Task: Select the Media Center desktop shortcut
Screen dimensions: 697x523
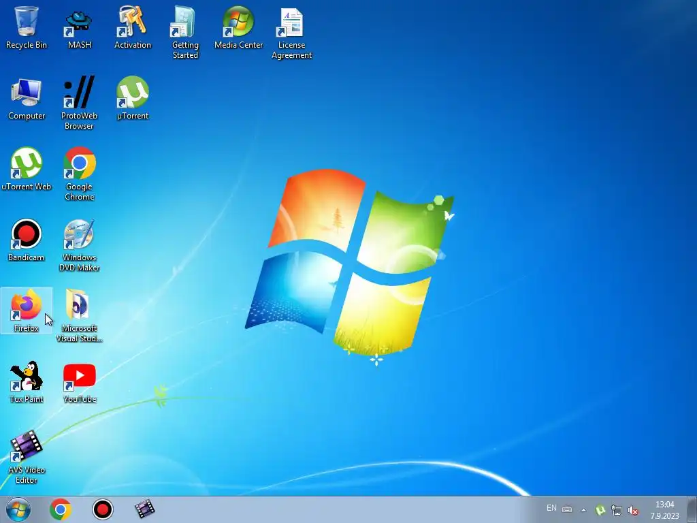Action: (x=239, y=27)
